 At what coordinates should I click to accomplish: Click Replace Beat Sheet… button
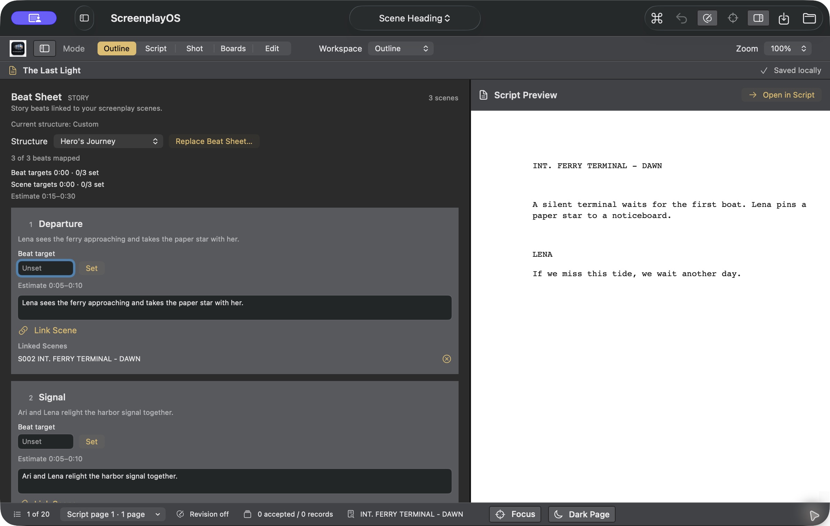pos(214,141)
